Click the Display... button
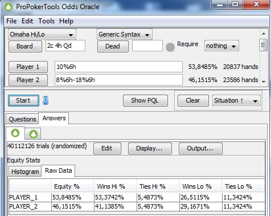The height and width of the screenshot is (216, 271). coord(150,148)
